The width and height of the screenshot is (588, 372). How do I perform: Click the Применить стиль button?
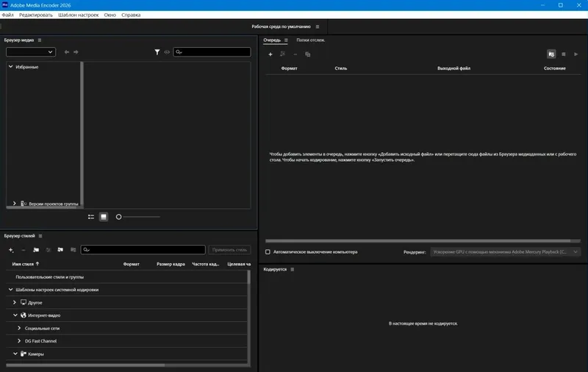(229, 250)
